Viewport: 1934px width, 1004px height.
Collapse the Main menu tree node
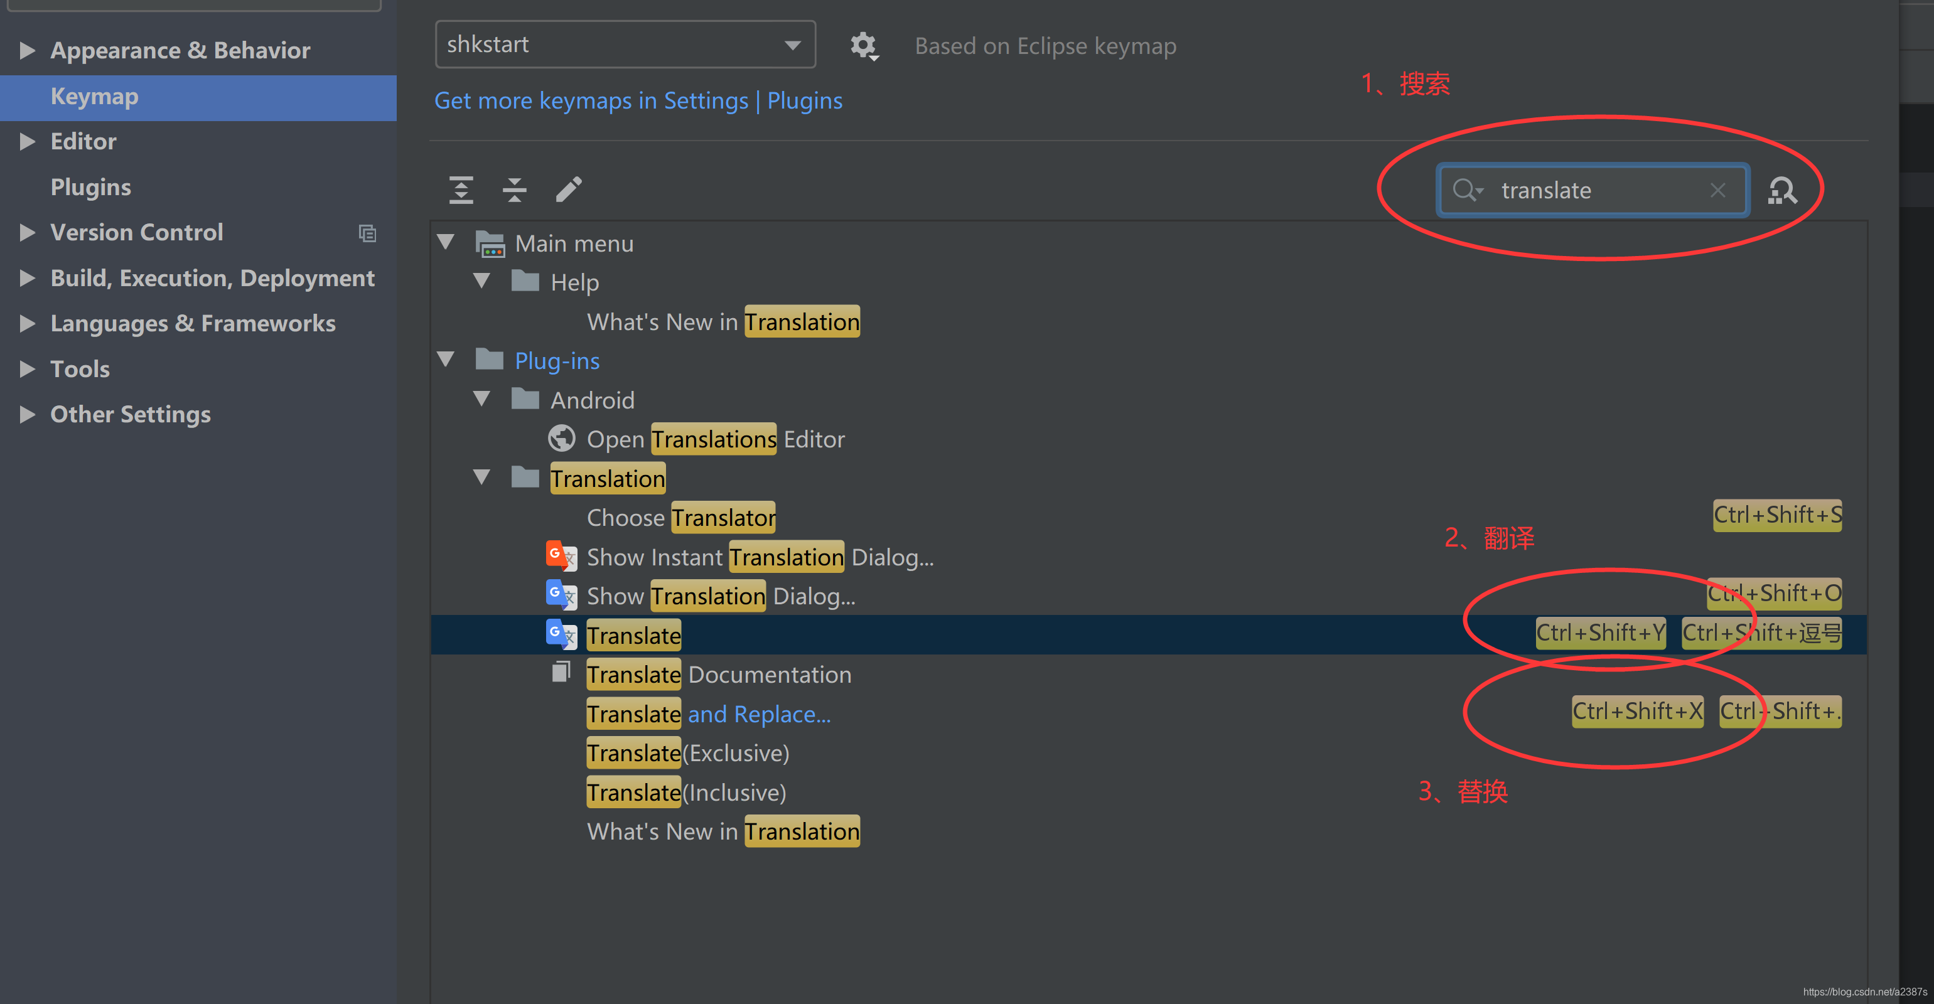pyautogui.click(x=446, y=242)
